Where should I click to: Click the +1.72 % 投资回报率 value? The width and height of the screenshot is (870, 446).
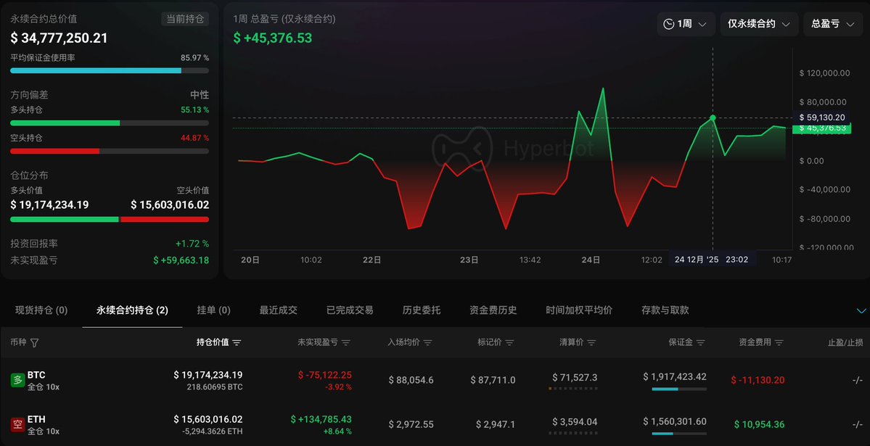[192, 244]
